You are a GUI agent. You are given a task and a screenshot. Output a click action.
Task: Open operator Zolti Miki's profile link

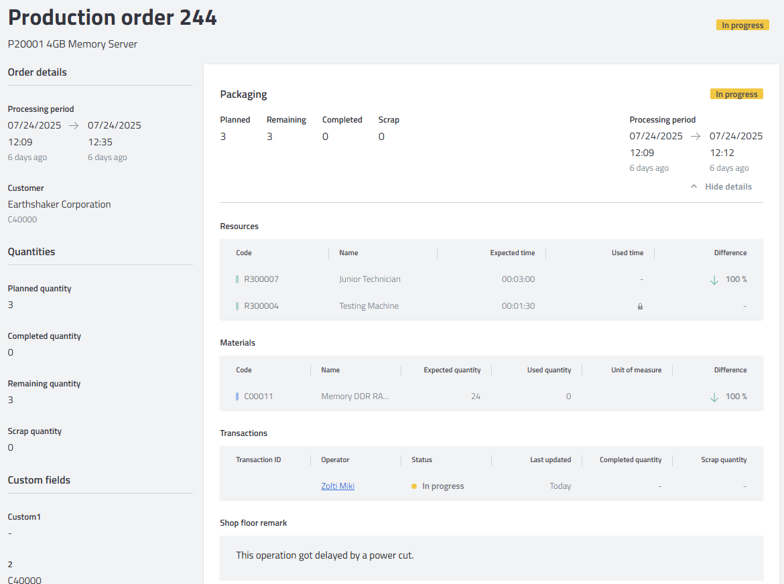[338, 486]
